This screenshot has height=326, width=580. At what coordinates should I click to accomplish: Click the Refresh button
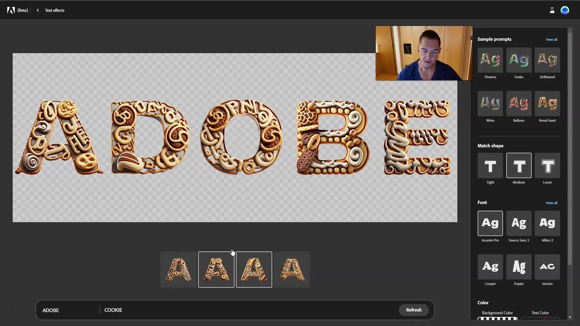tap(414, 310)
